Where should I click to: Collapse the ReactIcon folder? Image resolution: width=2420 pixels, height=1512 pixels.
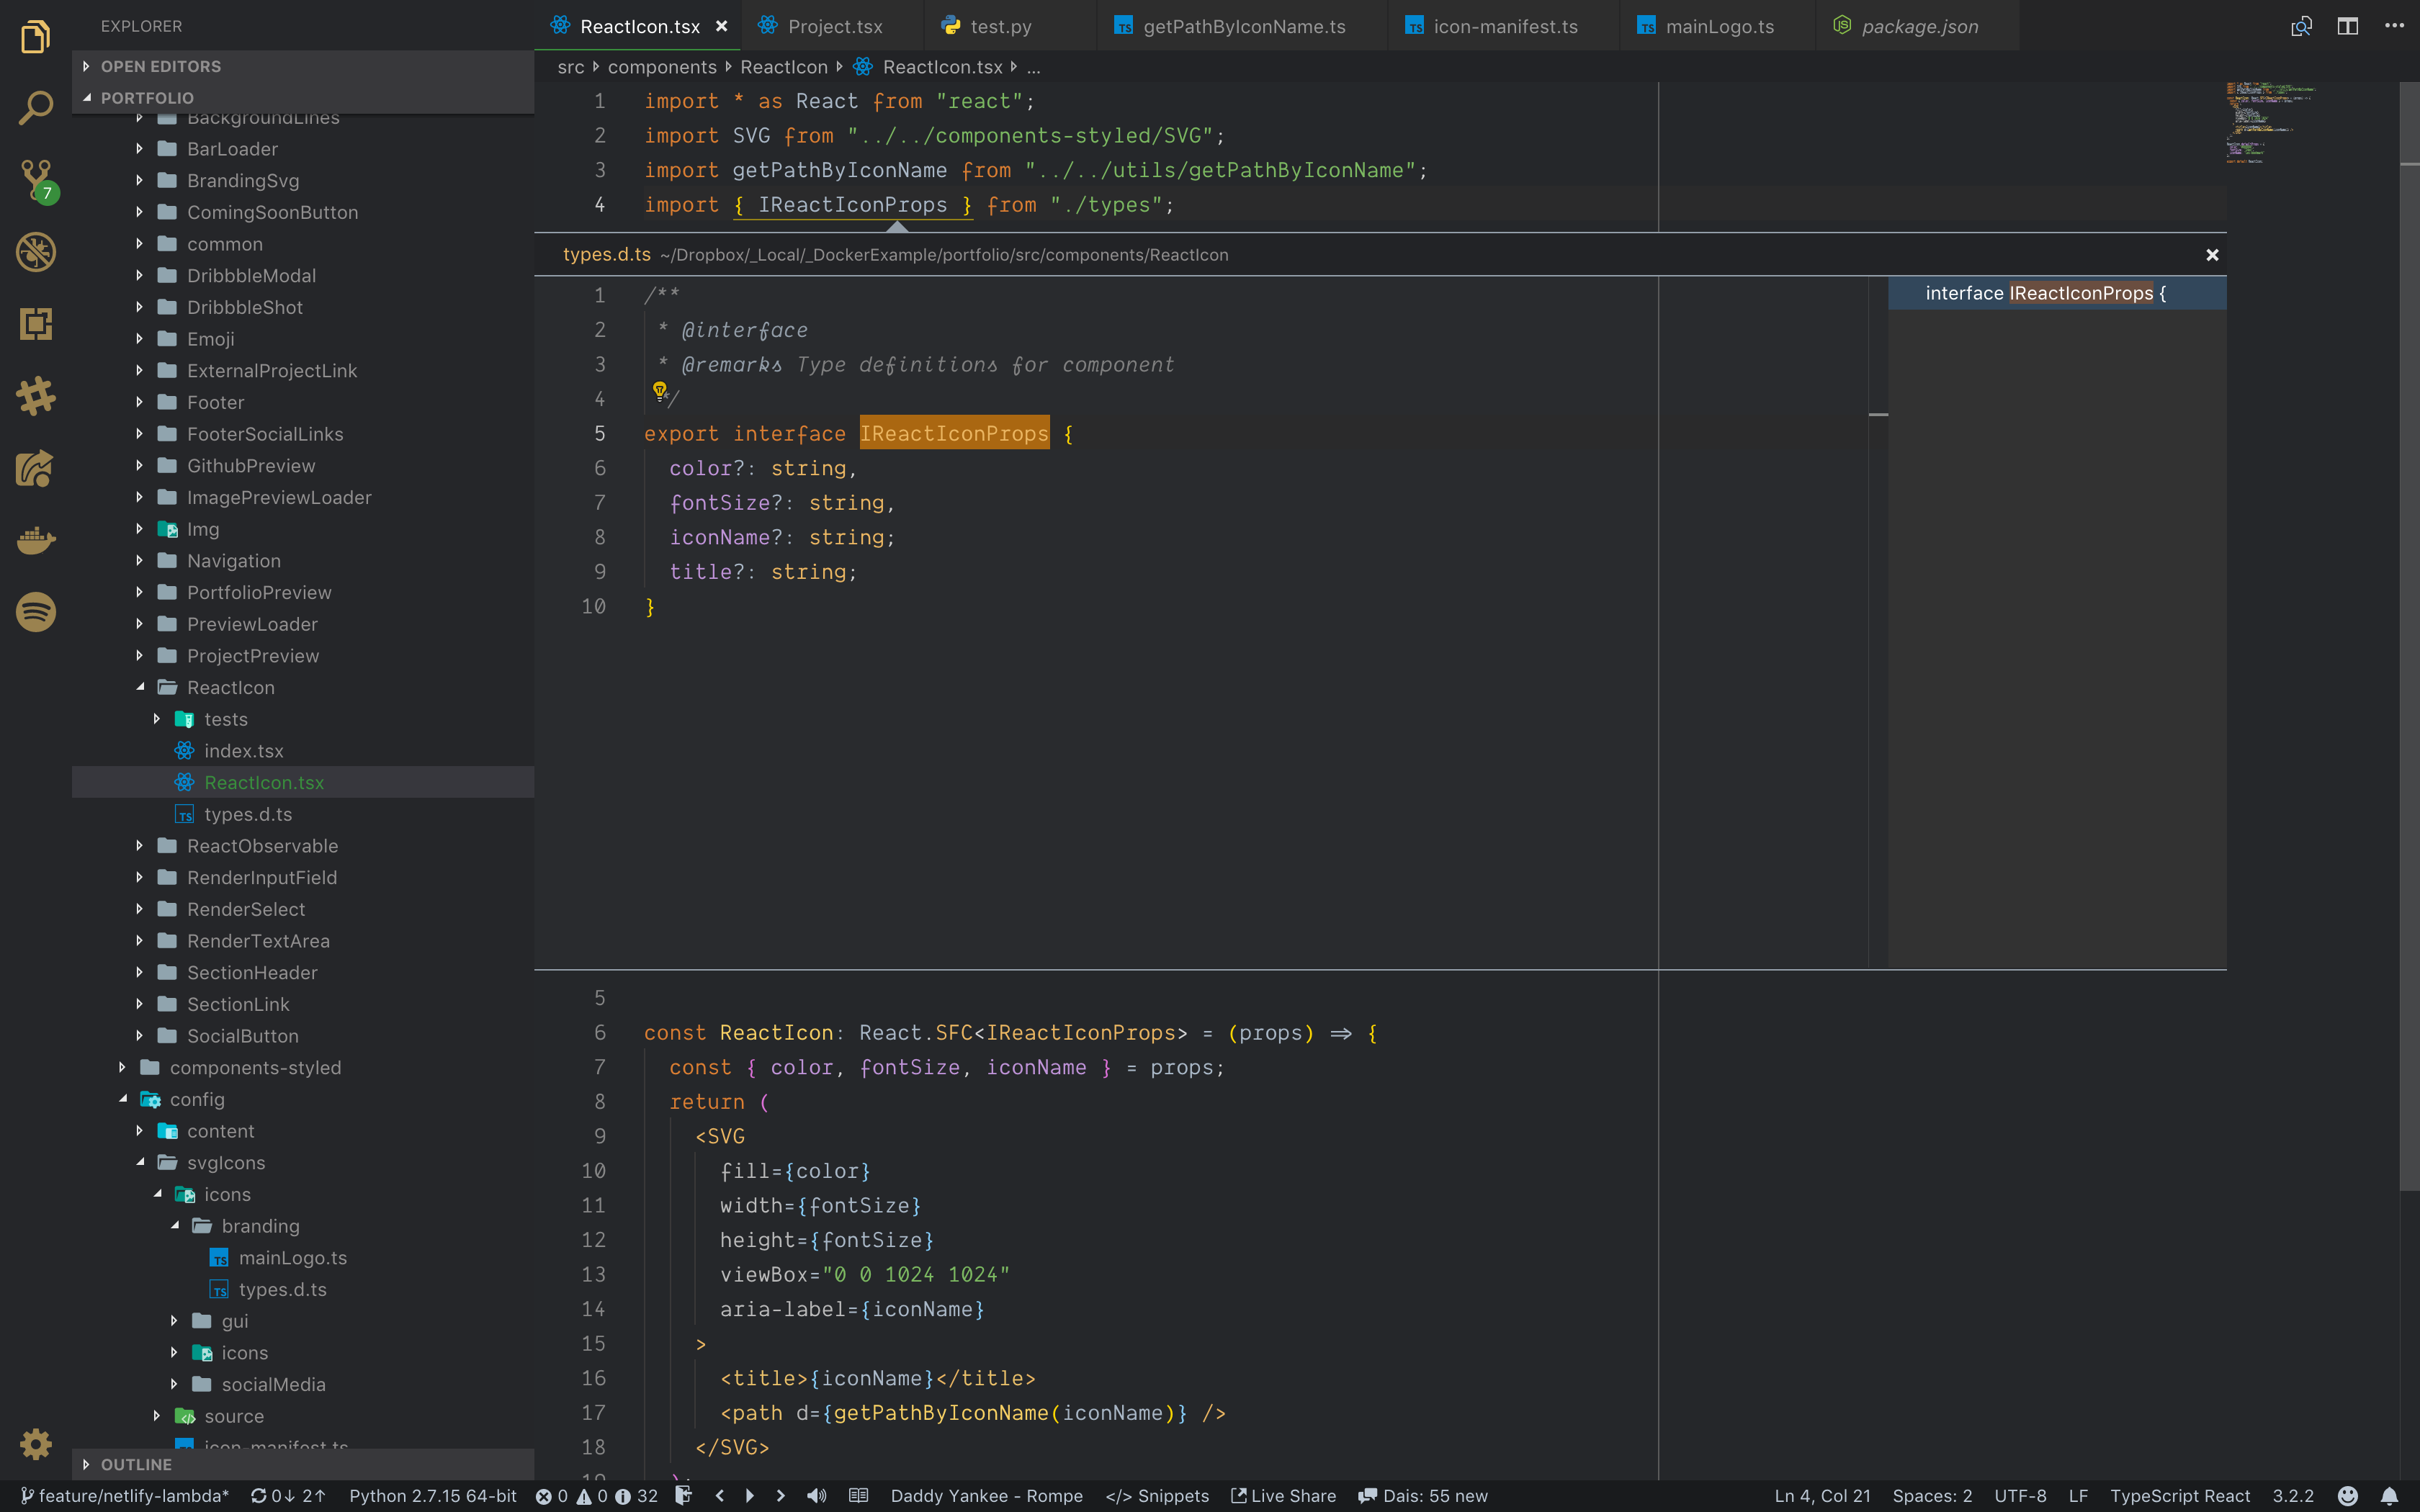point(141,687)
